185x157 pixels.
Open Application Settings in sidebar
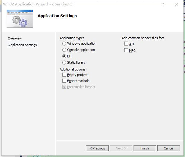(23, 45)
